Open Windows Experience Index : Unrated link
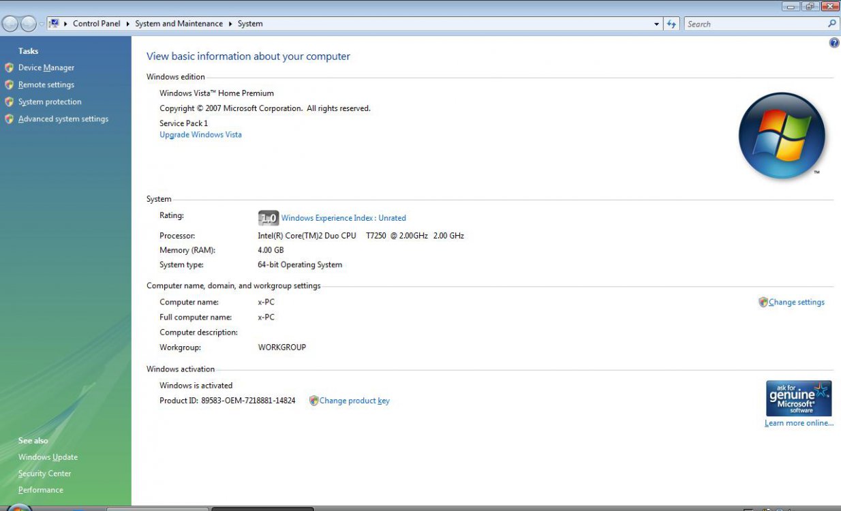The width and height of the screenshot is (841, 511). point(343,218)
